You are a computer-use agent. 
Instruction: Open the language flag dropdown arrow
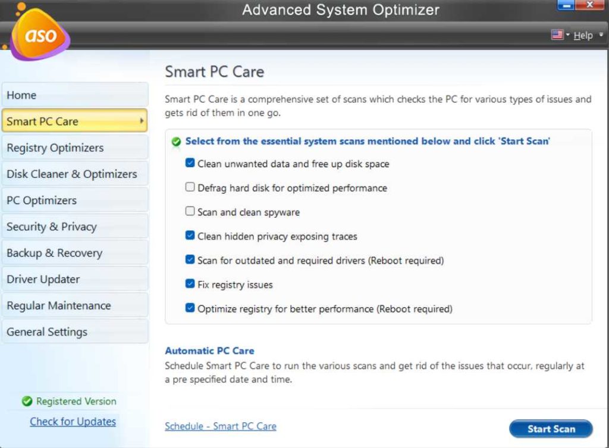click(x=567, y=35)
